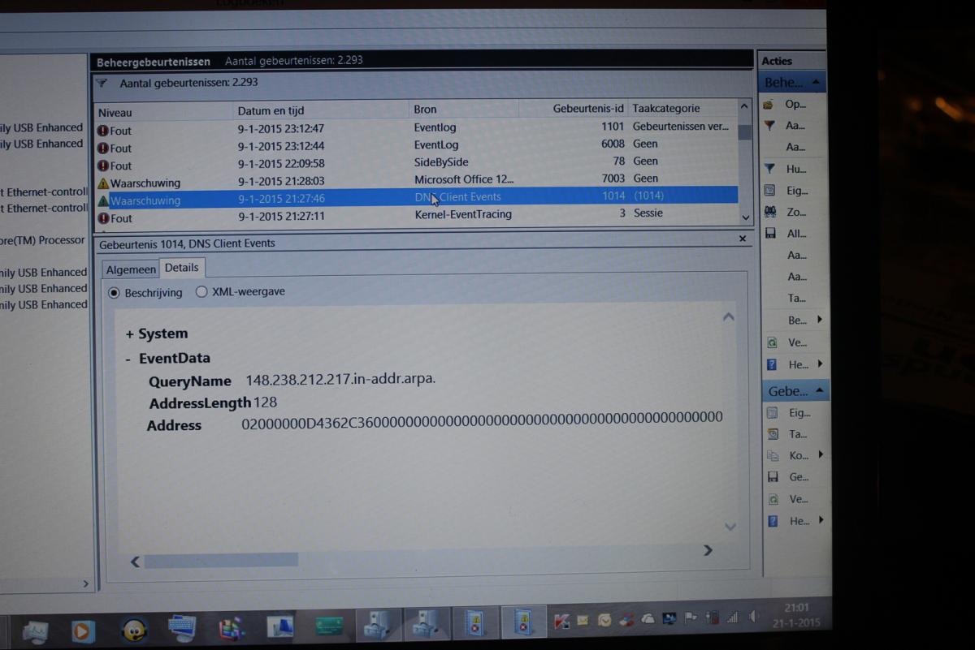Close the Gebeurtenis 1014 detail pane

[x=743, y=239]
